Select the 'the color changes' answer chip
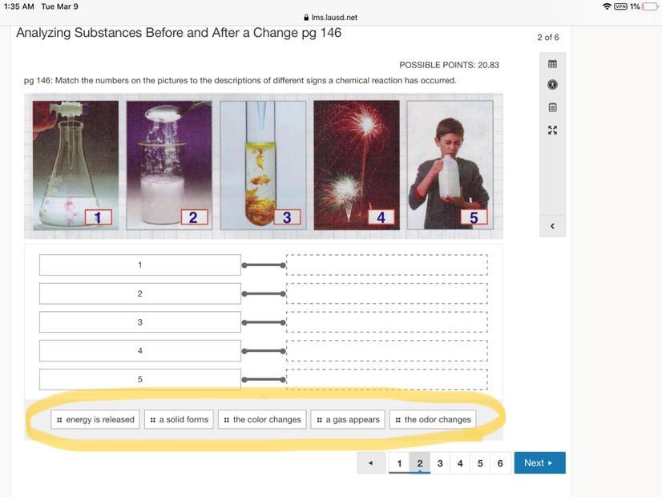The height and width of the screenshot is (497, 662). tap(262, 420)
